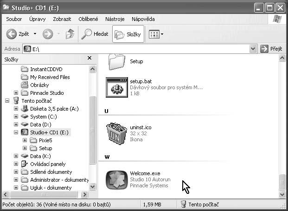Screen dimensions: 288x211
Task: Open the Zpět history dropdown arrow
Action: click(35, 34)
